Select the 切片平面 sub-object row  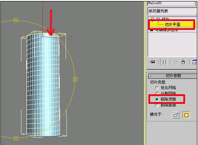pos(172,24)
